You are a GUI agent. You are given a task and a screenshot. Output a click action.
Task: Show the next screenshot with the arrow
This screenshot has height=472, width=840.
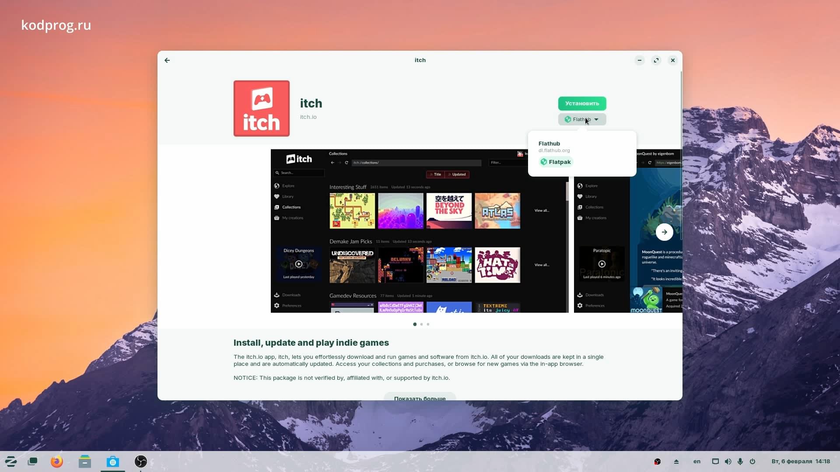664,232
